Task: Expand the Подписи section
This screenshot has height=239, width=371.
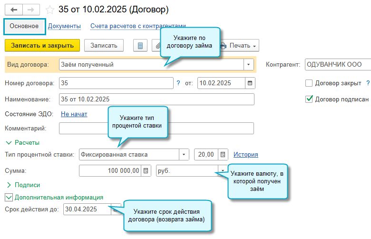Action: (x=9, y=185)
